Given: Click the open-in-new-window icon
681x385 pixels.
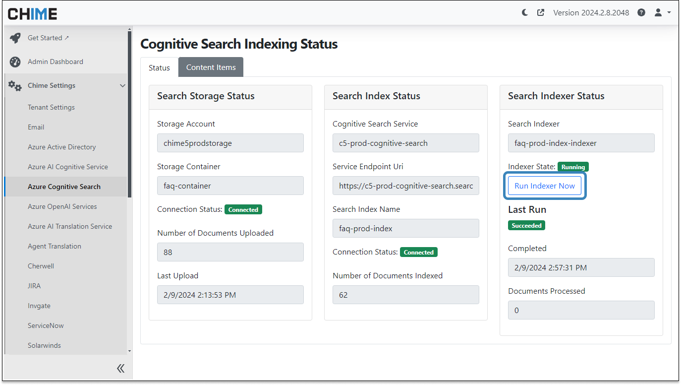Looking at the screenshot, I should tap(541, 13).
